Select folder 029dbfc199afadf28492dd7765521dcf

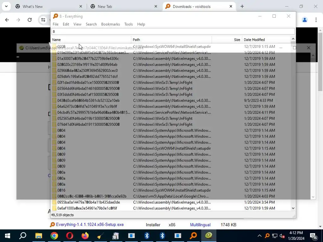(87, 77)
